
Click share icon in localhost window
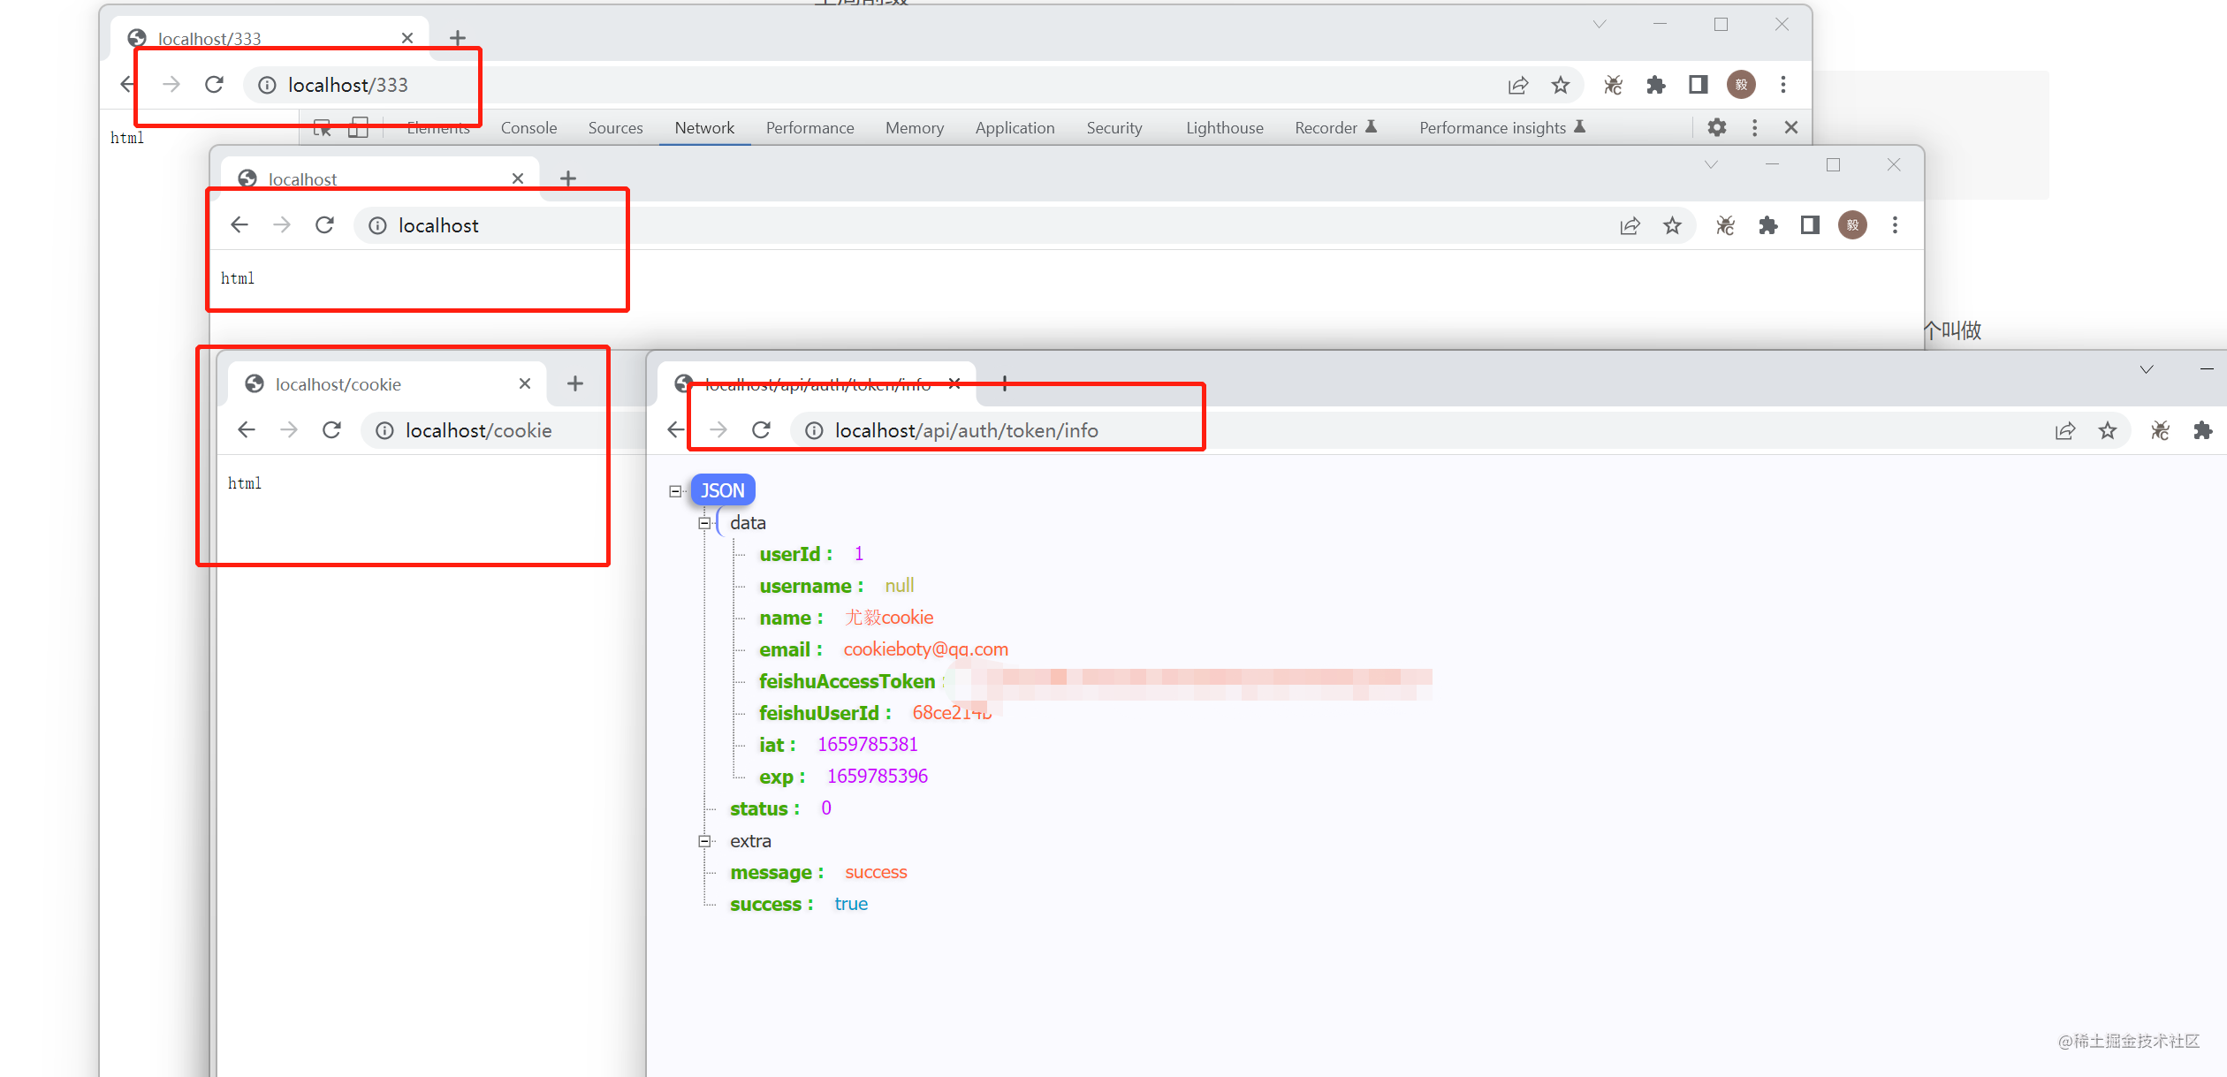pos(1630,225)
